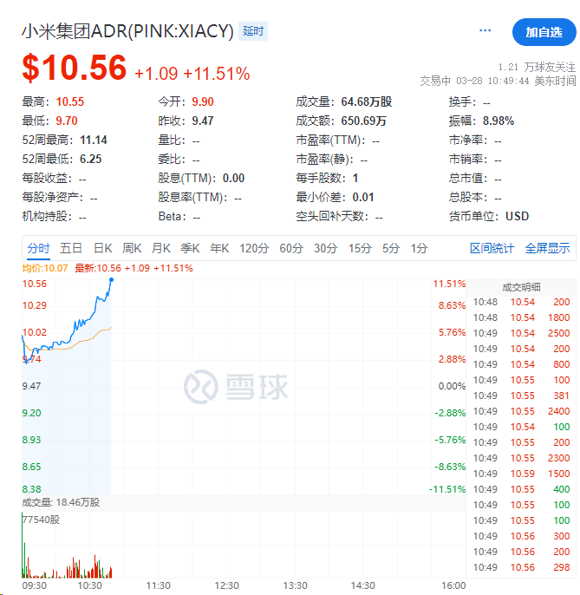Click the 0.00% percent axis label

pos(452,386)
